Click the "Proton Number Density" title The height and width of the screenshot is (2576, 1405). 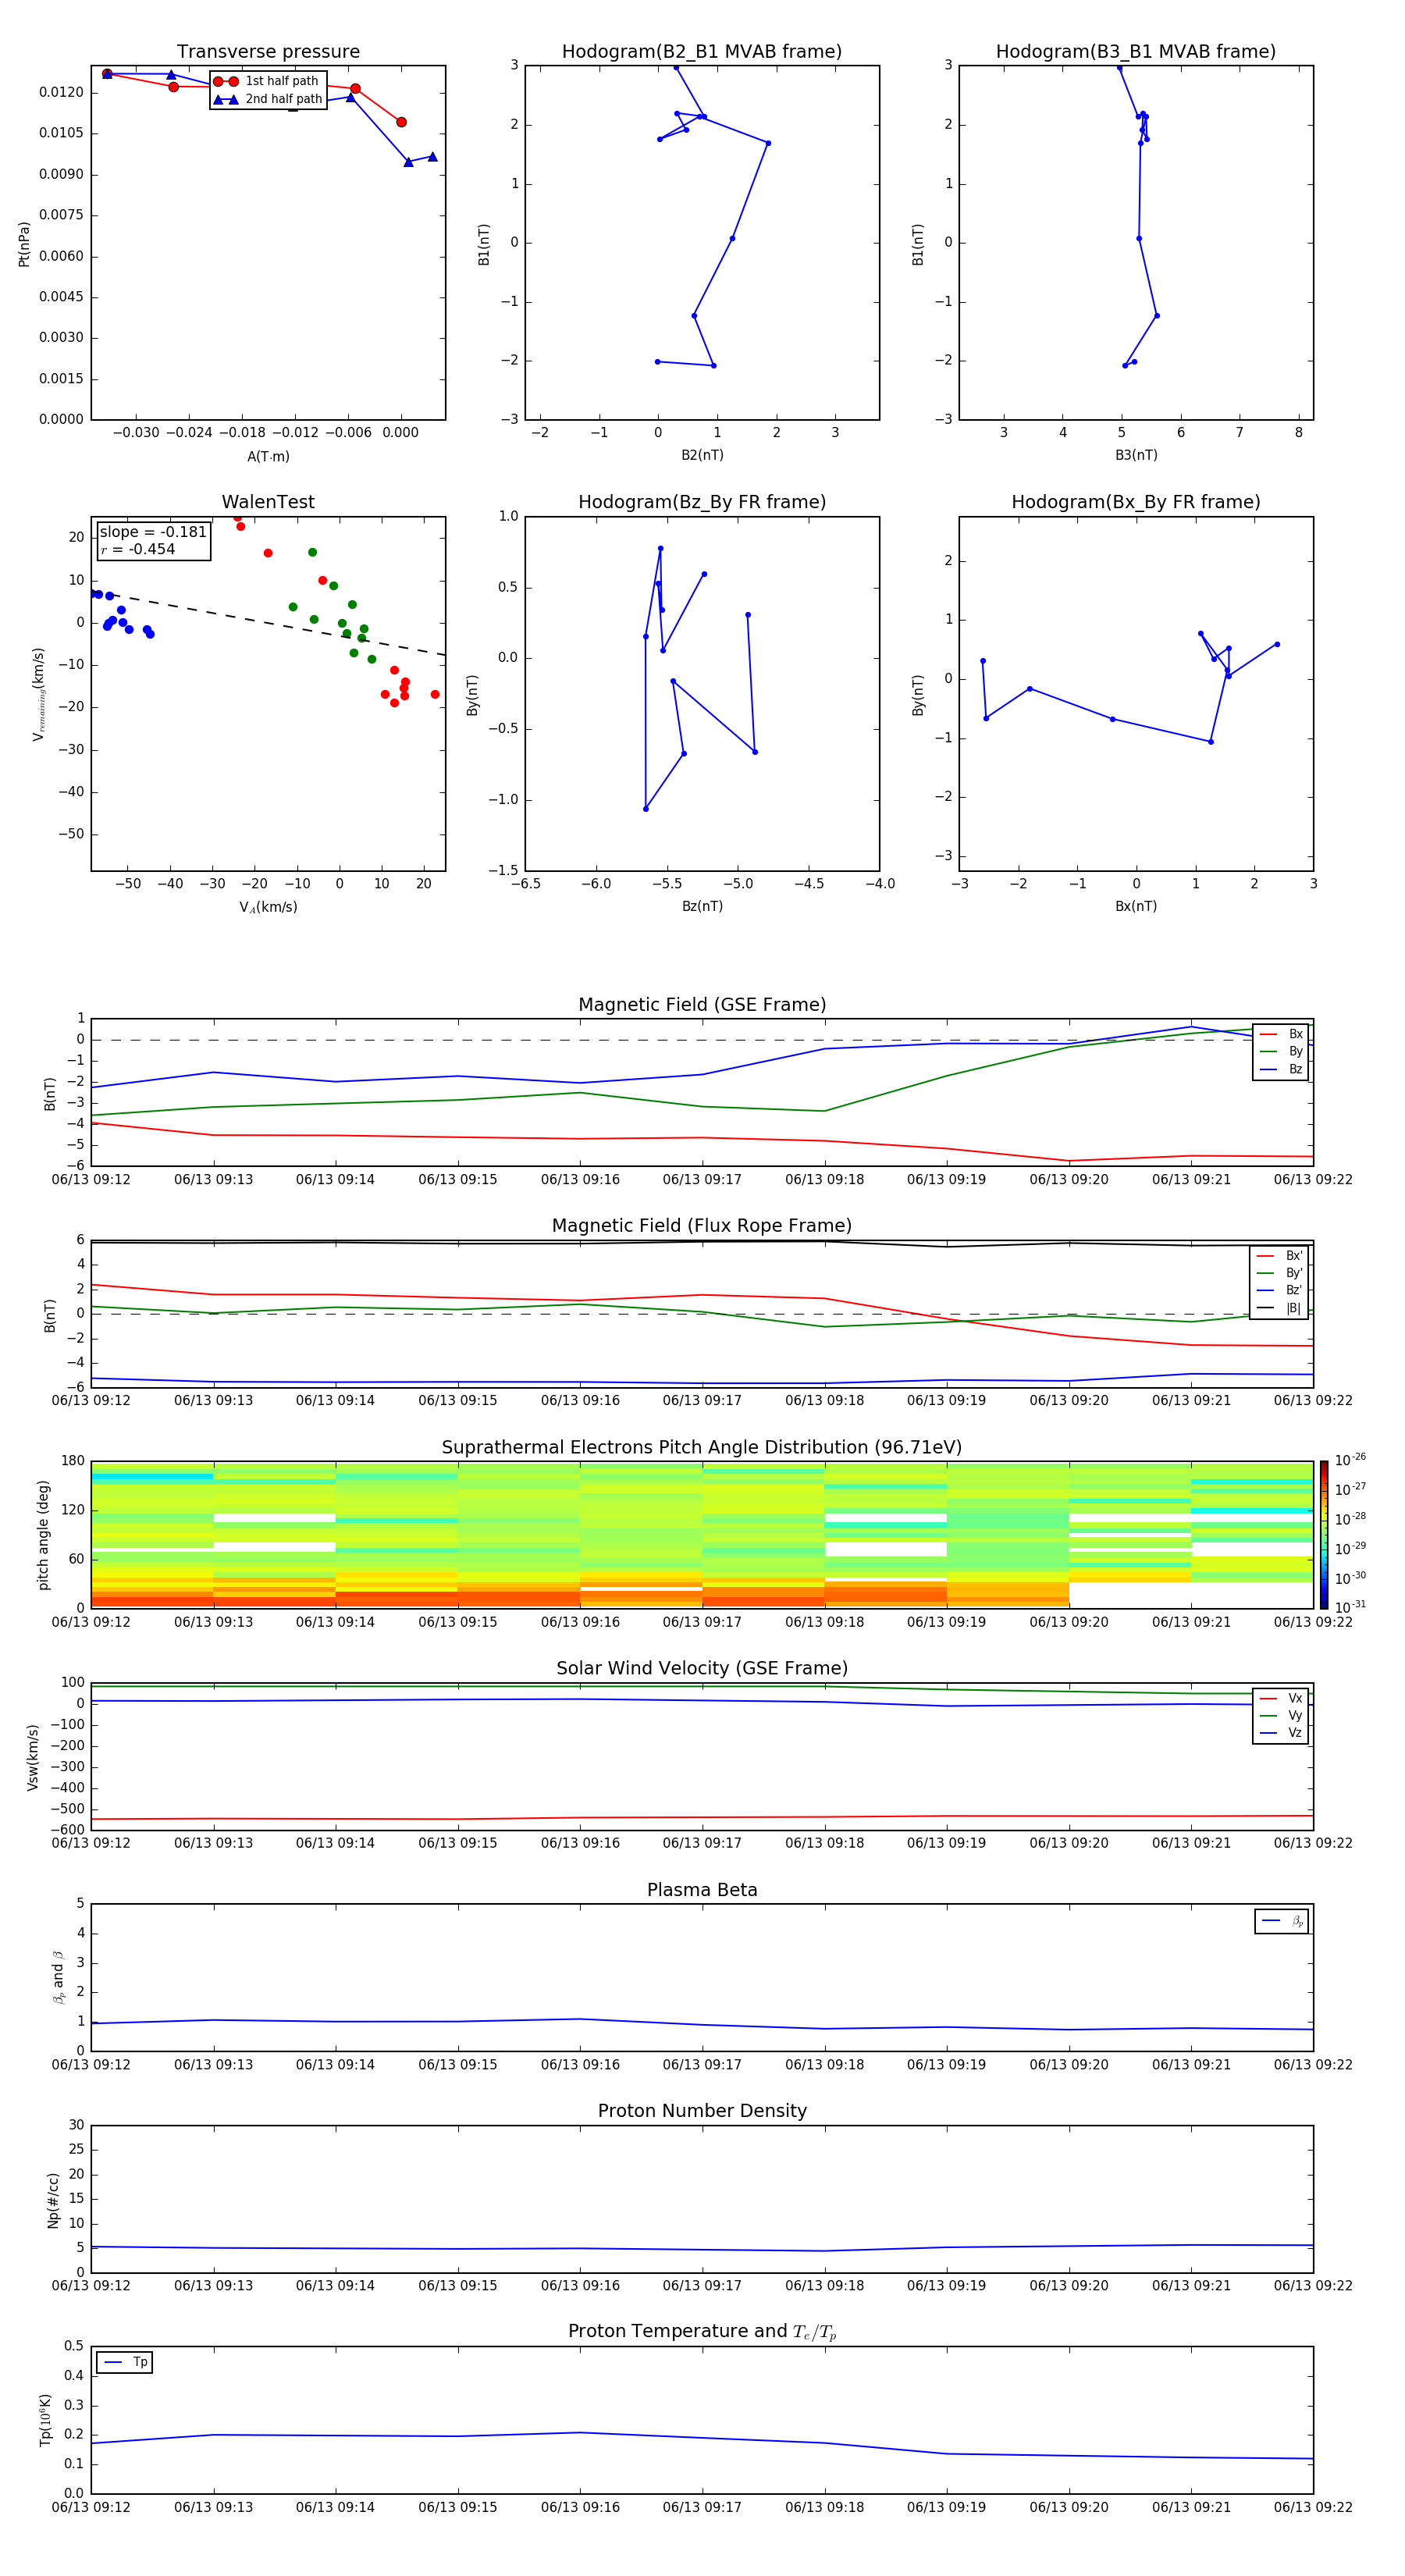pos(702,2111)
